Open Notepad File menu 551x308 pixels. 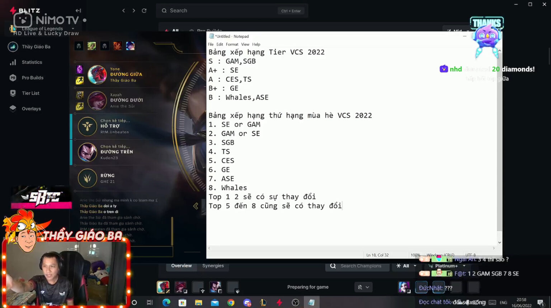pos(211,45)
